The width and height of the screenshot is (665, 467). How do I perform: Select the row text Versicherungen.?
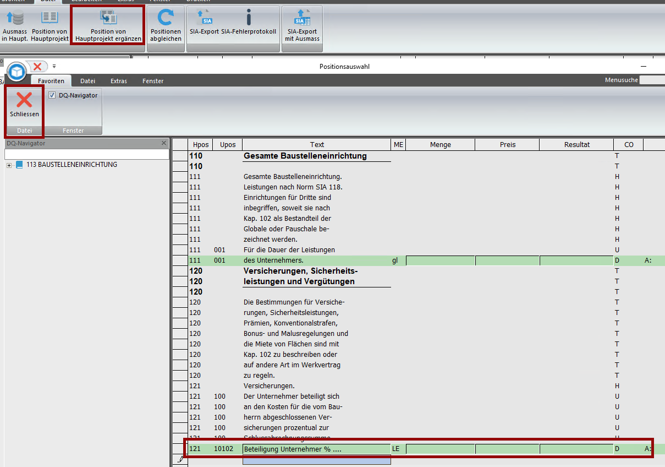click(269, 386)
